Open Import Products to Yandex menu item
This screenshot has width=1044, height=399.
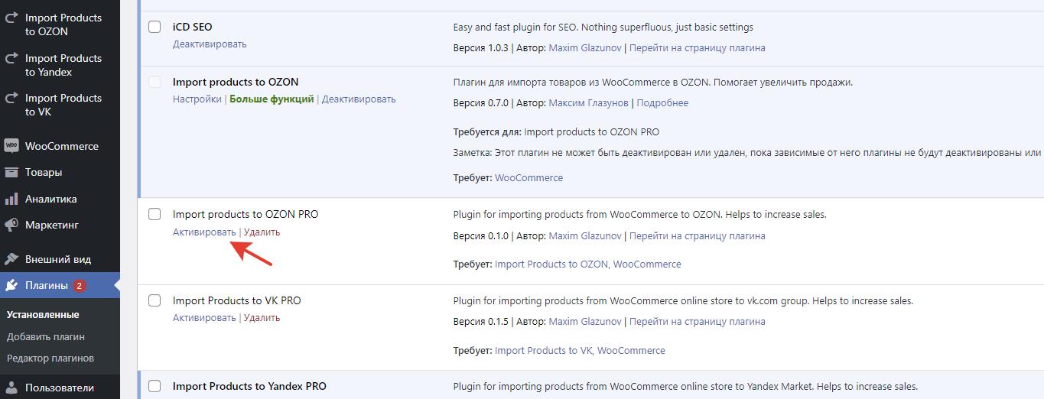63,65
